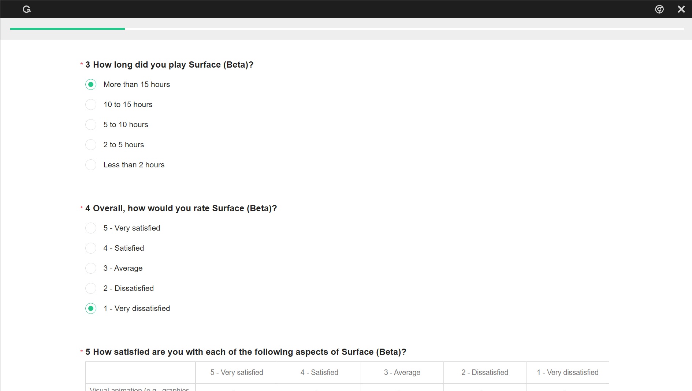The height and width of the screenshot is (391, 692).
Task: Select 'More than 15 hours' radio option
Action: [91, 84]
